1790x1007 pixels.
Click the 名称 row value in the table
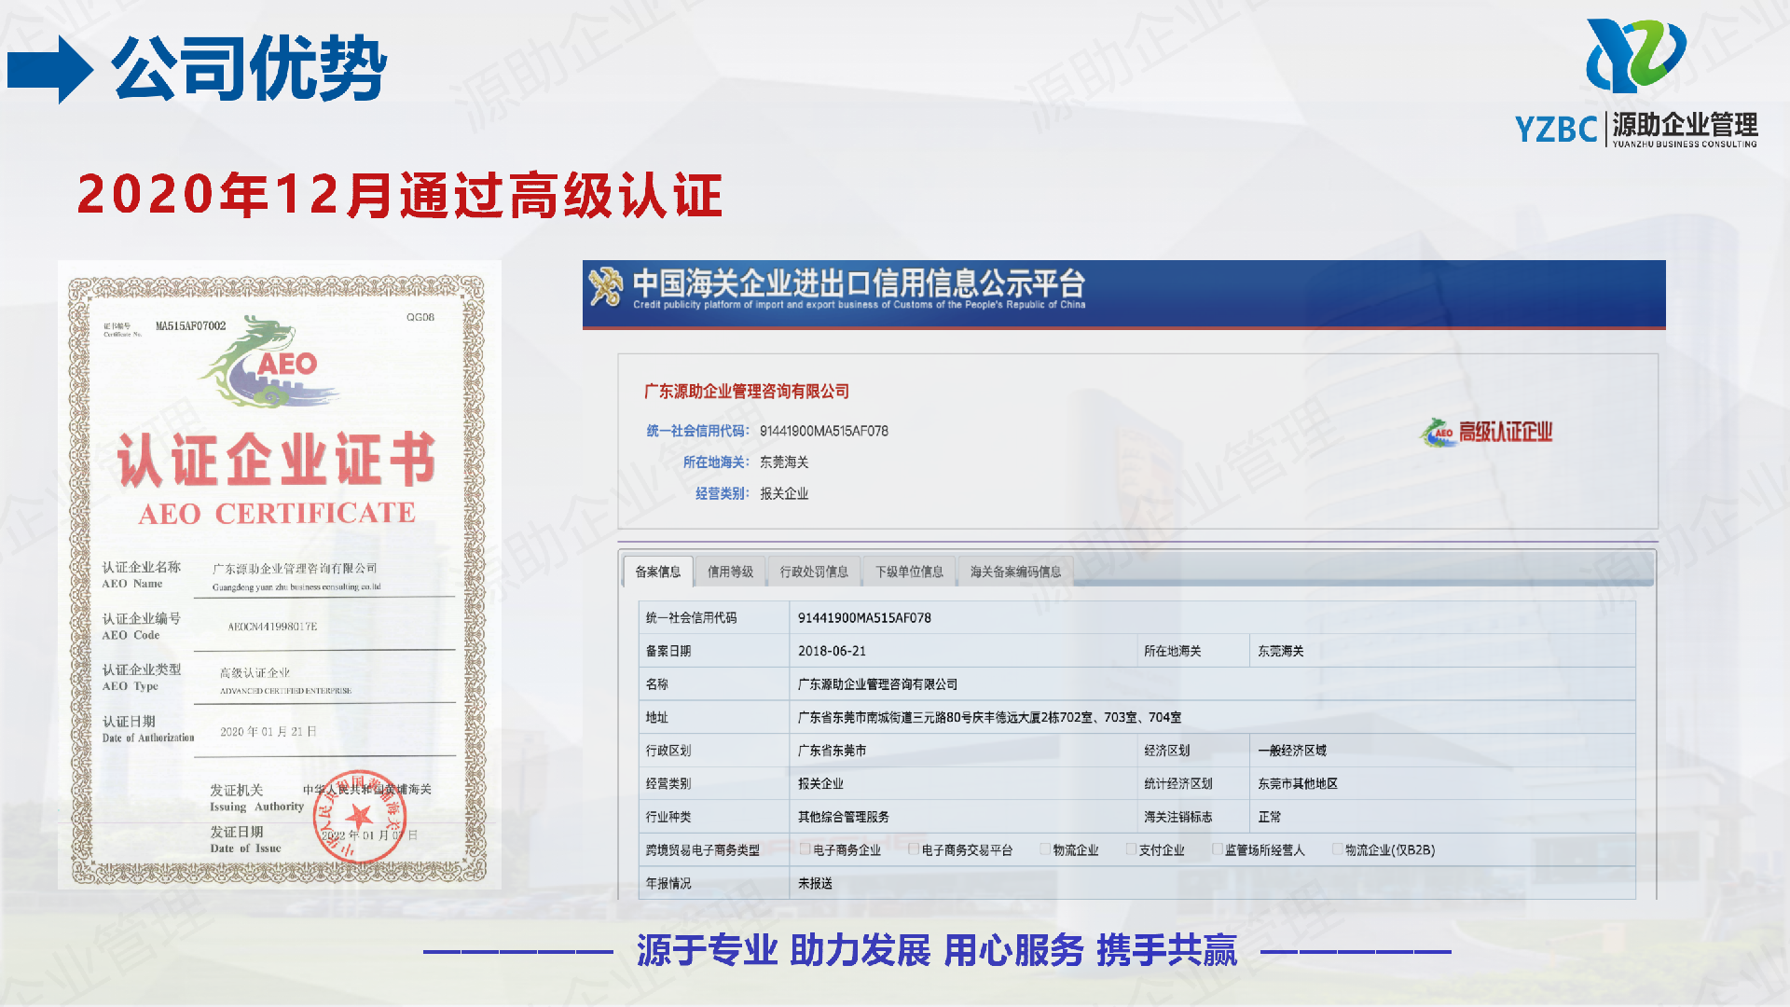(x=877, y=684)
